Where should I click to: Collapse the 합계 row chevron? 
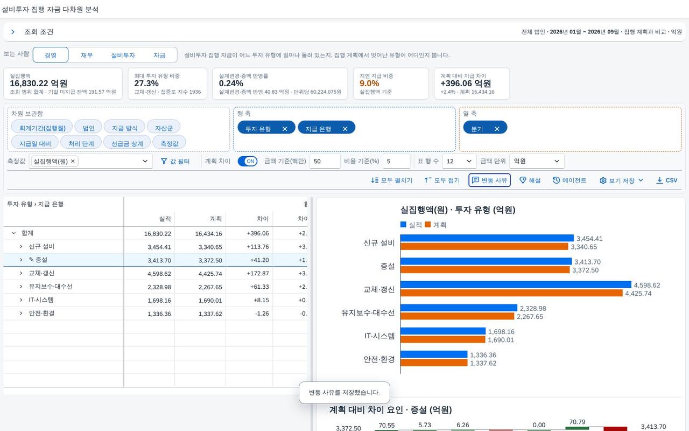13,233
